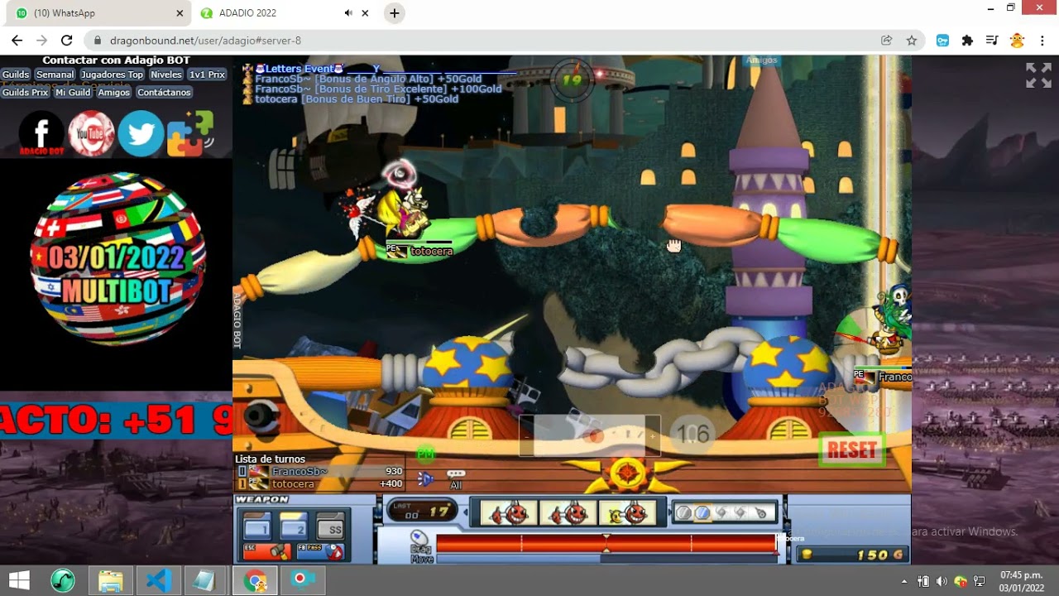Image resolution: width=1059 pixels, height=596 pixels.
Task: Click the LAST 17 angle display
Action: point(422,510)
